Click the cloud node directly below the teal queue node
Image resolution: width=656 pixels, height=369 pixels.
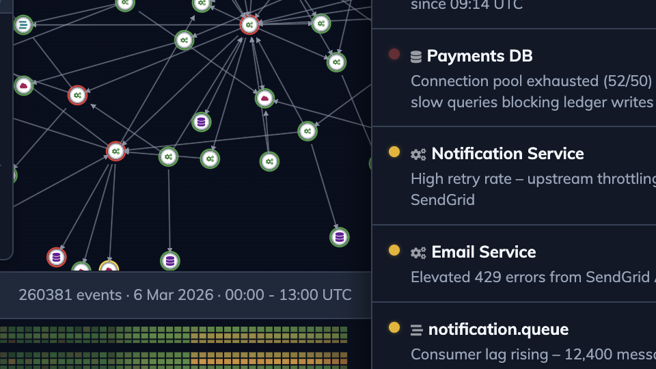23,86
